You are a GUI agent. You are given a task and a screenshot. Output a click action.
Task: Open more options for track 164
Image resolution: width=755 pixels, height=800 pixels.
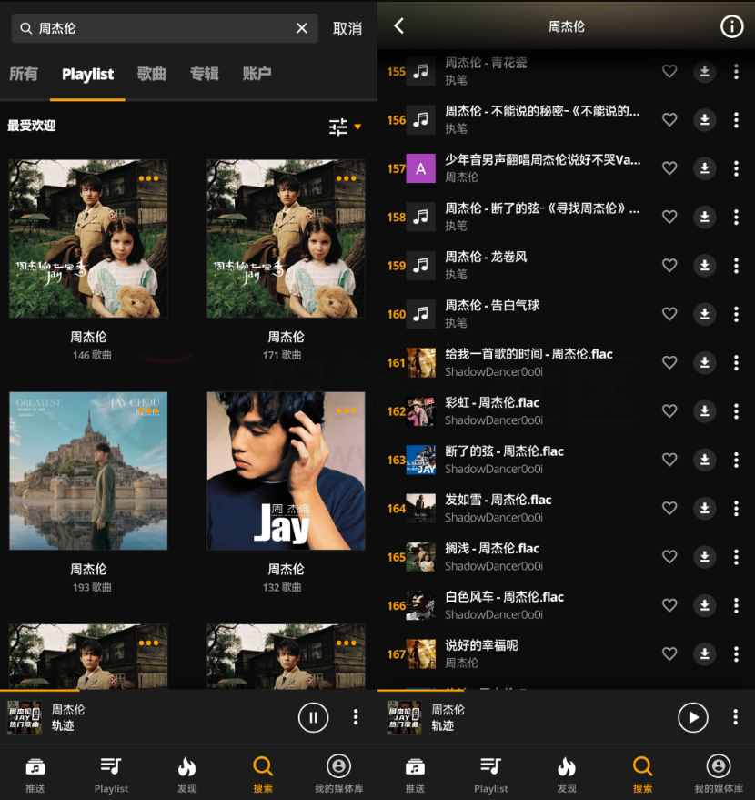pyautogui.click(x=736, y=508)
